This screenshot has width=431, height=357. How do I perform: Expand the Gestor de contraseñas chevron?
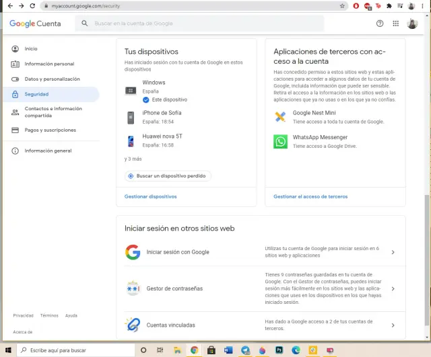[x=393, y=288]
